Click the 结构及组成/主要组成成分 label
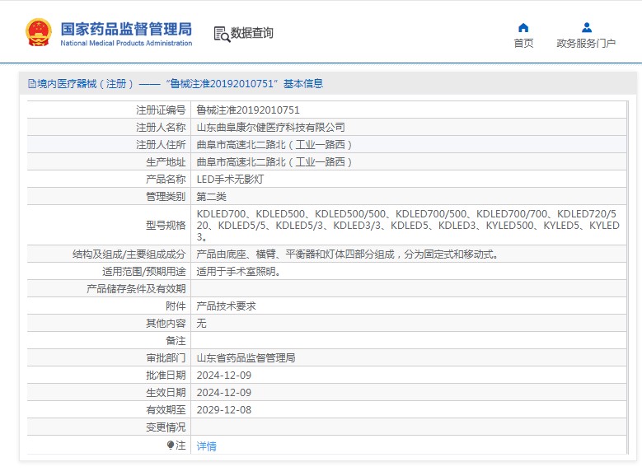 click(129, 254)
